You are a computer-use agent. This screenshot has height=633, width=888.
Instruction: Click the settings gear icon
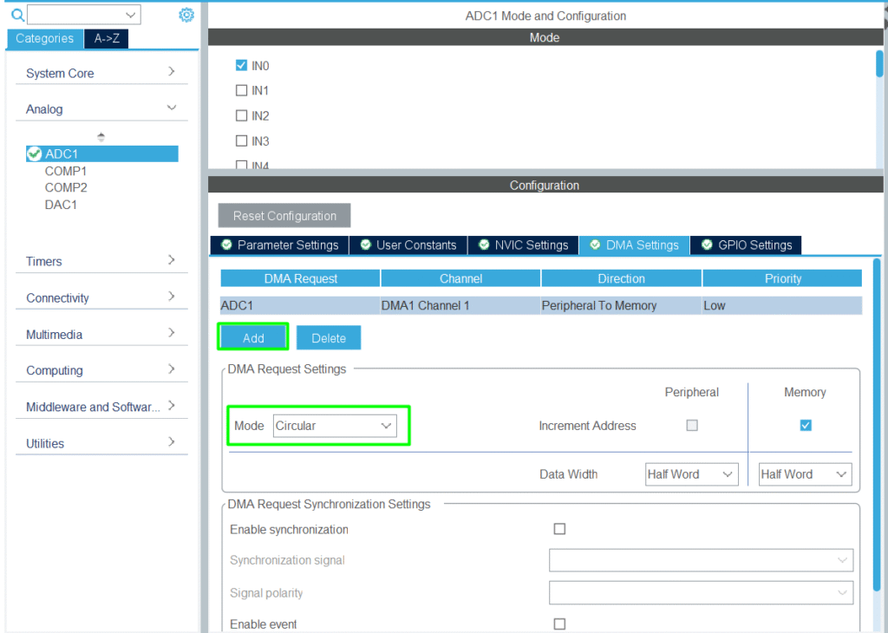tap(186, 15)
